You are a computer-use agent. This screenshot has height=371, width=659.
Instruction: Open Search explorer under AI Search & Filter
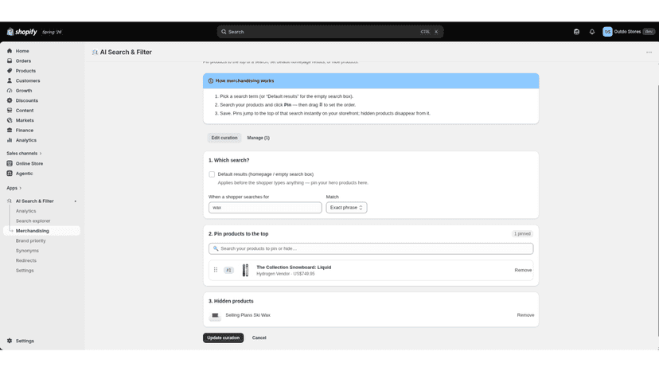[x=33, y=221]
